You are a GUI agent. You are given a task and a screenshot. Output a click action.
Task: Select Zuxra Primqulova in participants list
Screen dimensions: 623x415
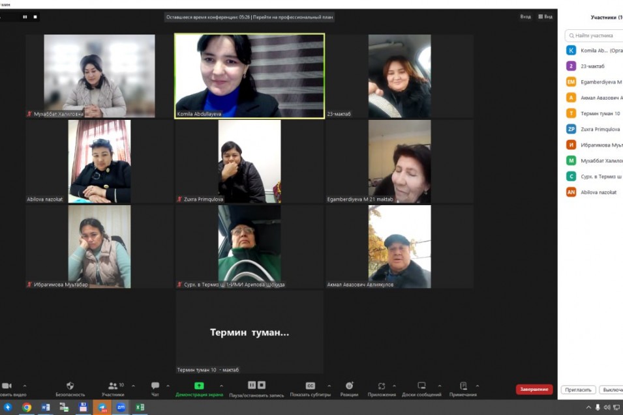pyautogui.click(x=594, y=130)
